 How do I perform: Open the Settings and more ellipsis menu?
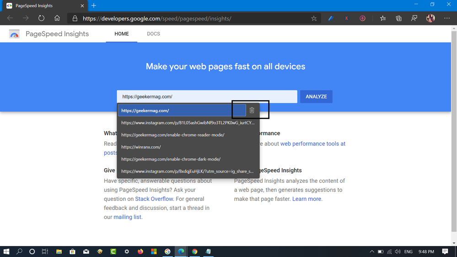(x=447, y=18)
